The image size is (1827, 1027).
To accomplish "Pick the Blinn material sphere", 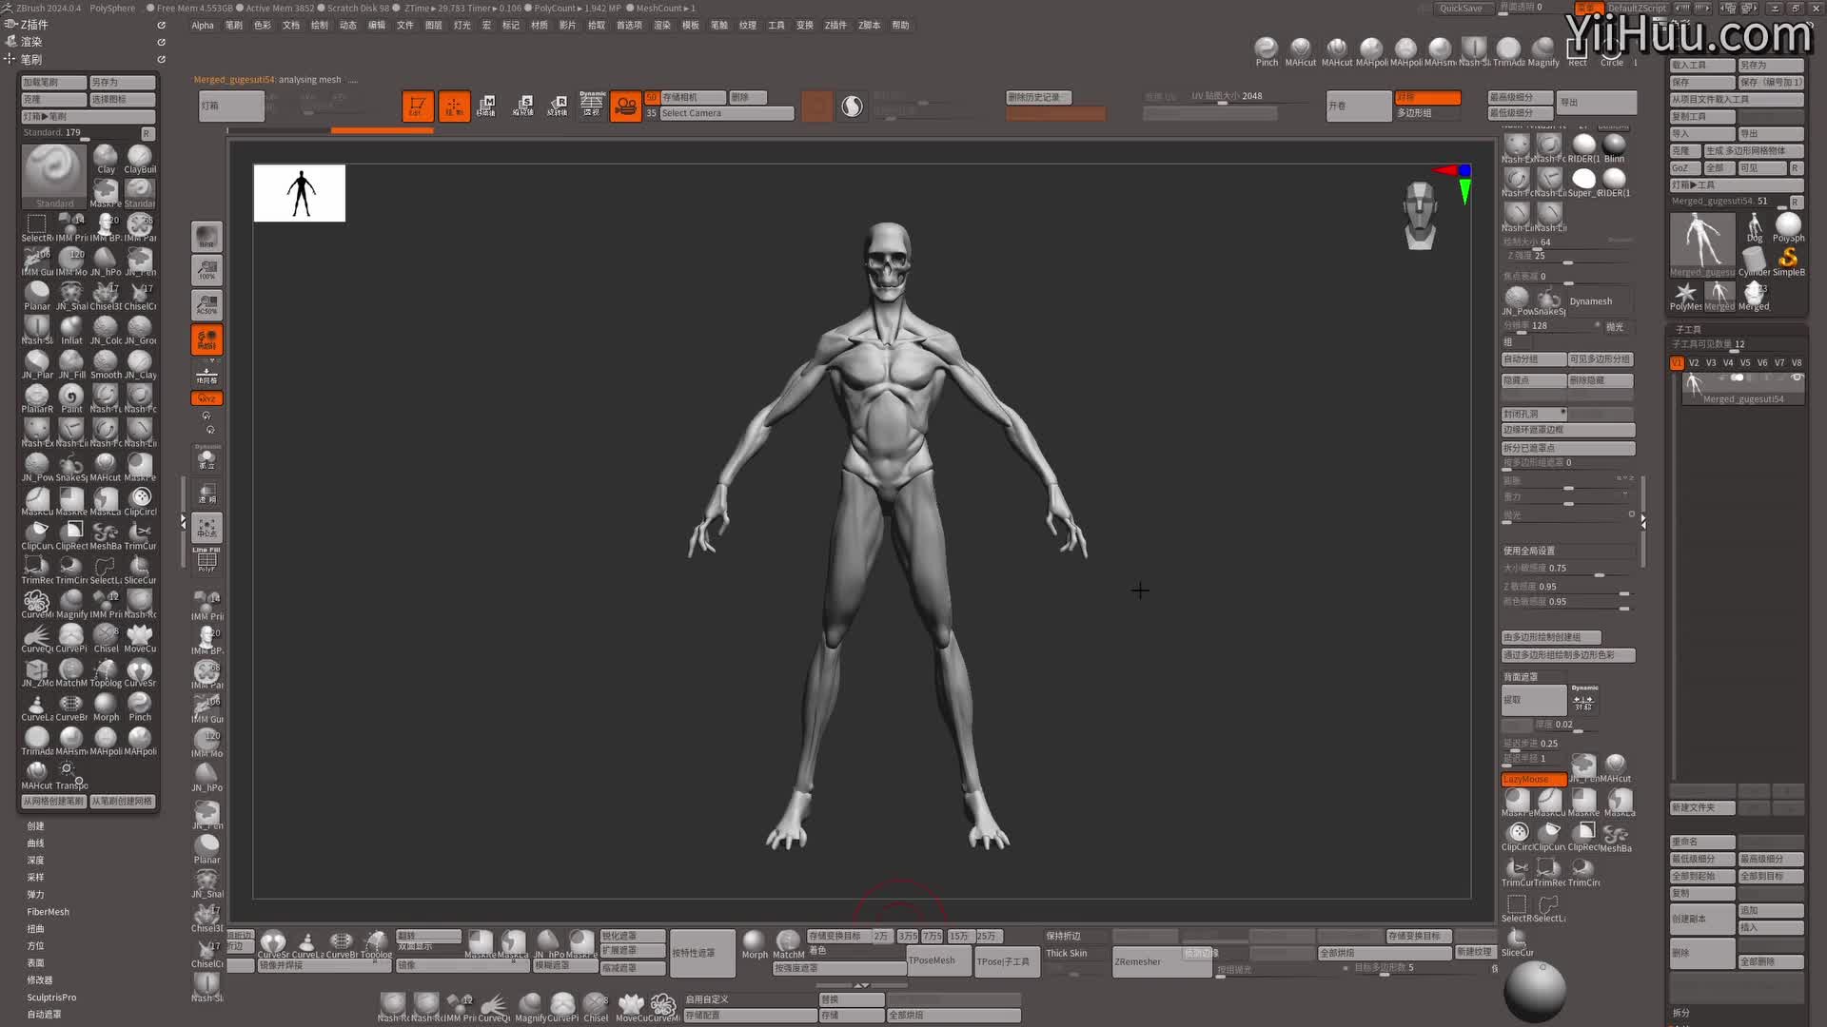I will tap(1614, 145).
